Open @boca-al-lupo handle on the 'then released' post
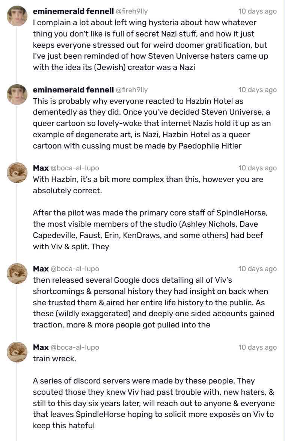This screenshot has width=285, height=441. (x=75, y=268)
